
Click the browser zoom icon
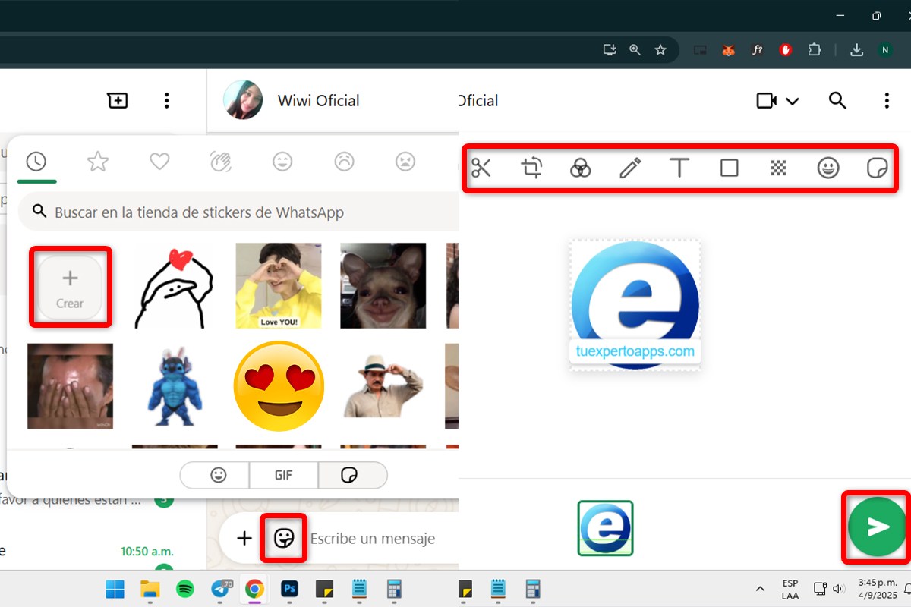tap(635, 50)
